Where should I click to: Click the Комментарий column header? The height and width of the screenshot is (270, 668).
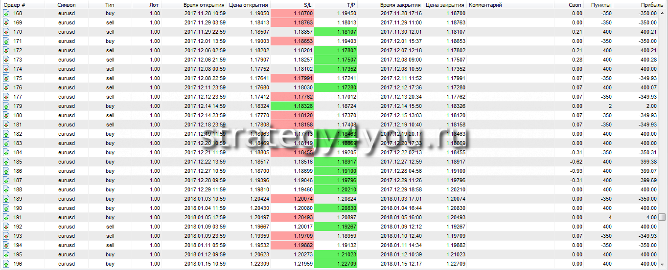485,4
